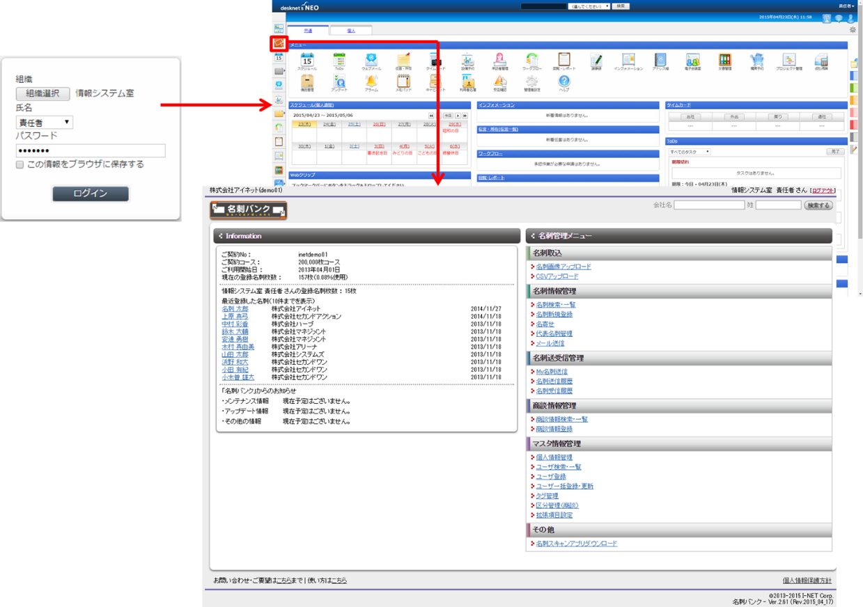Focus the パスワード input field
Viewport: 863px width, 607px height.
[x=91, y=150]
